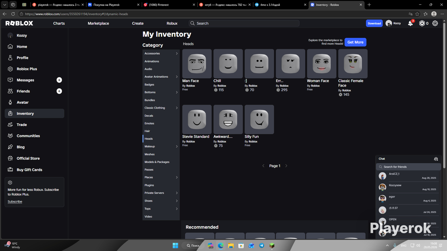Click the Search for friends field
The height and width of the screenshot is (251, 447).
point(409,167)
